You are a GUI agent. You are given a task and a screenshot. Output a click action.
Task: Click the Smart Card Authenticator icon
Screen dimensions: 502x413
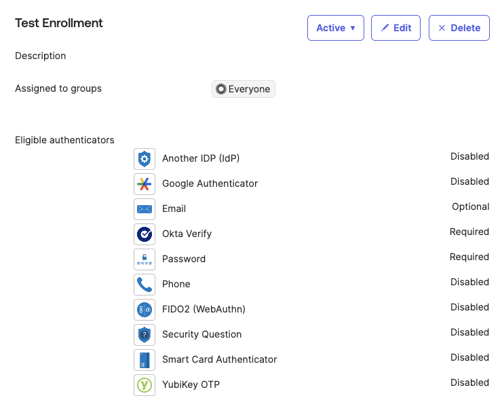[x=144, y=360]
